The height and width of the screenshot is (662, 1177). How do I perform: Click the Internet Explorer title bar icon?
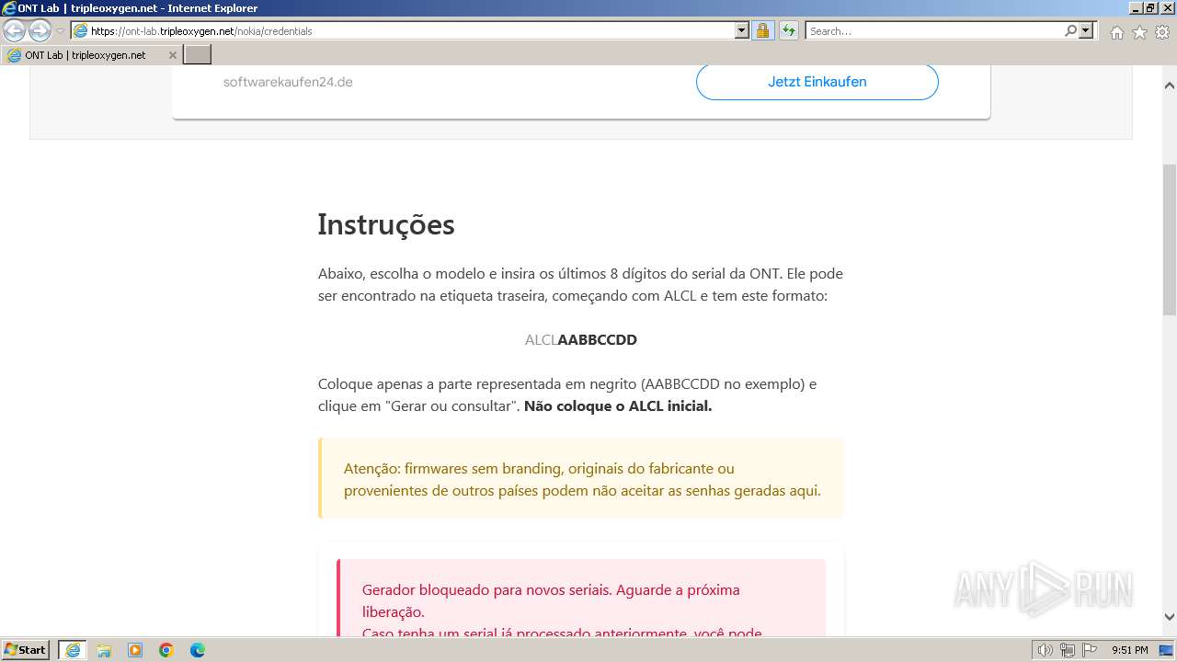point(9,8)
